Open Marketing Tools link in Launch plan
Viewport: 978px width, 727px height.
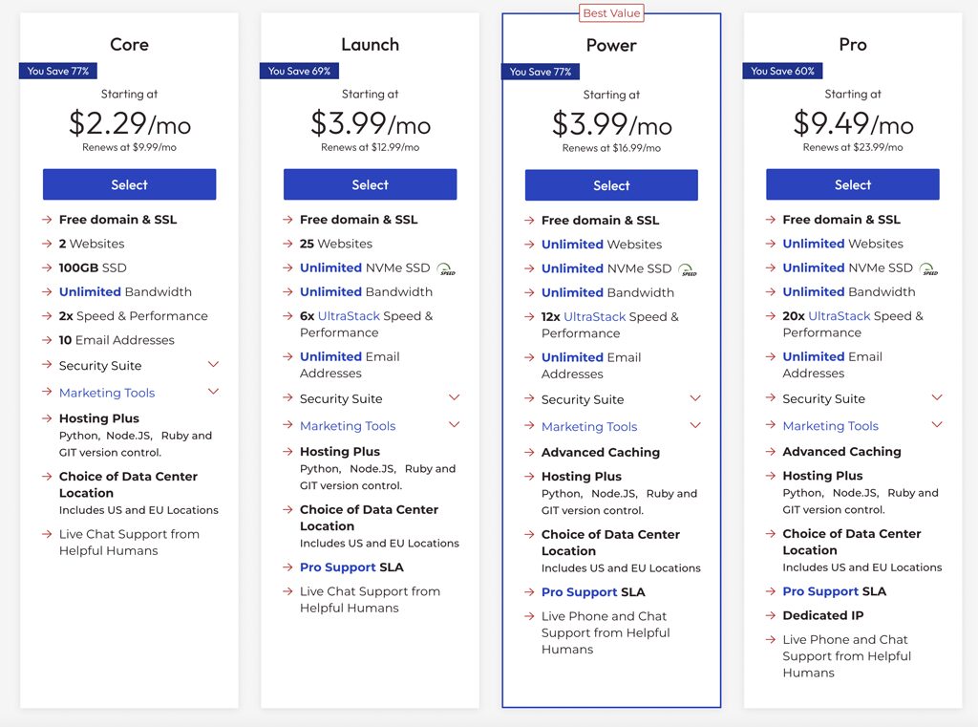tap(348, 426)
